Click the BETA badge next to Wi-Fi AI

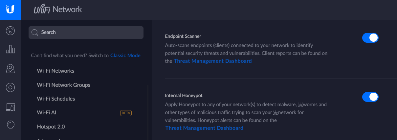coord(126,113)
